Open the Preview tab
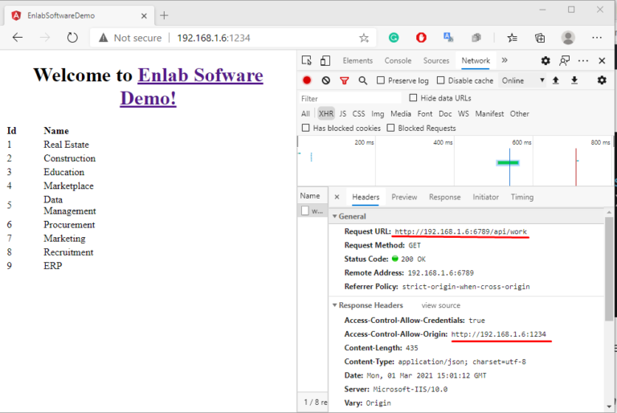617x413 pixels. [x=404, y=197]
